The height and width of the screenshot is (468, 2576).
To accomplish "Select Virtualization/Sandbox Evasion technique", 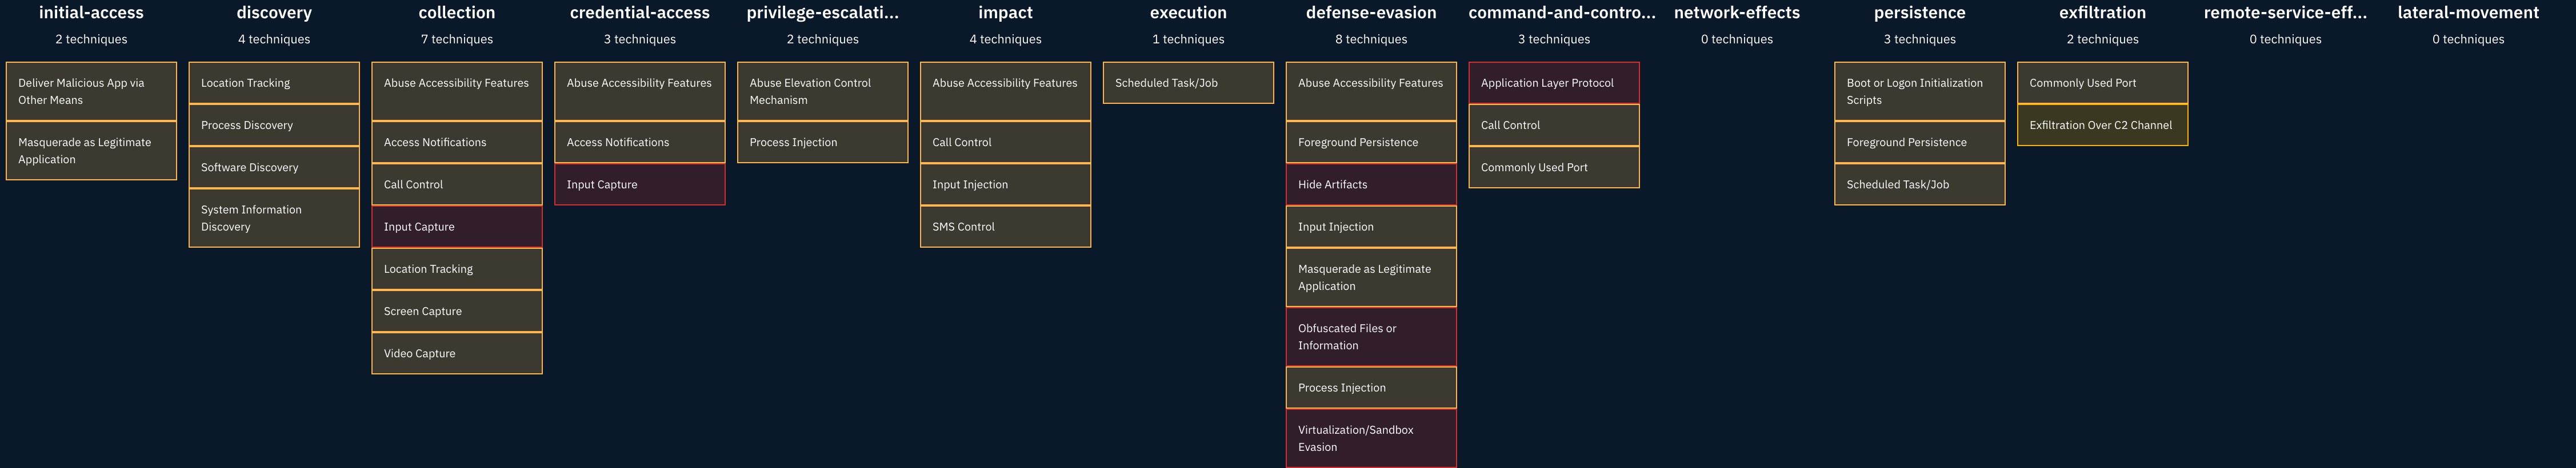I will (x=1370, y=438).
